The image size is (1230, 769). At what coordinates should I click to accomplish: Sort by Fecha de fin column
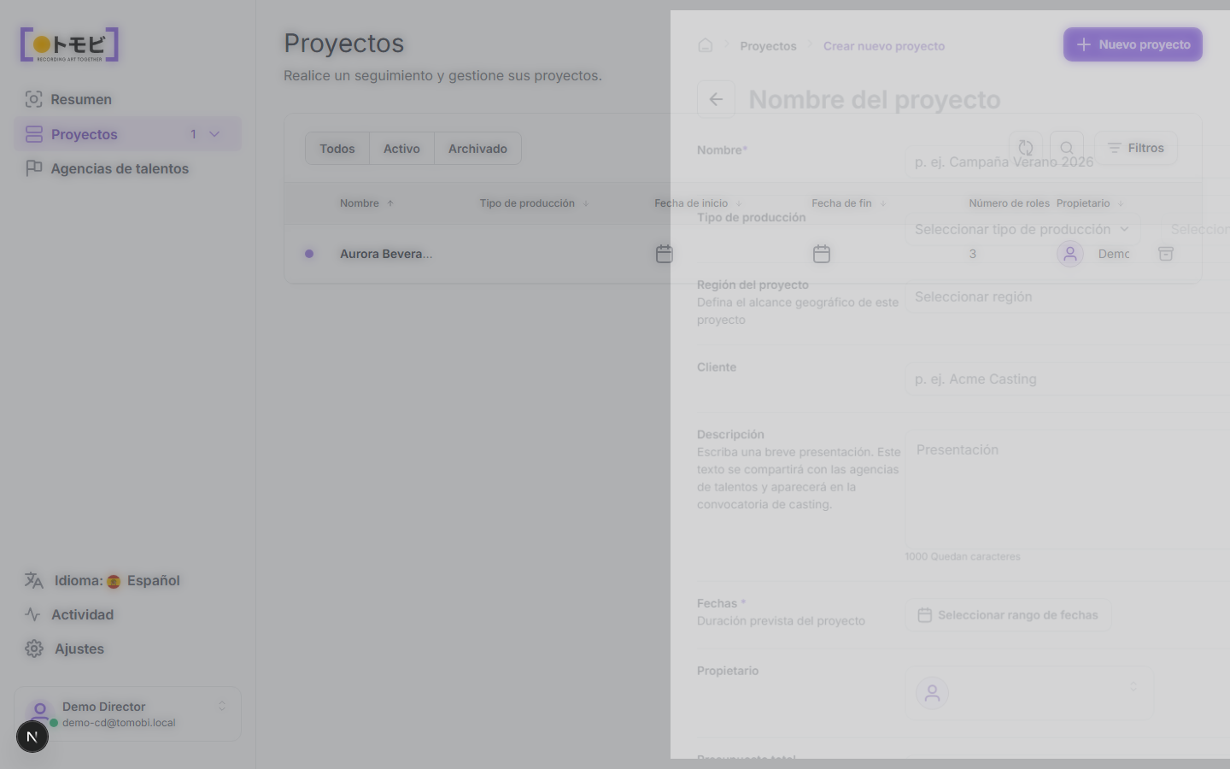(849, 203)
